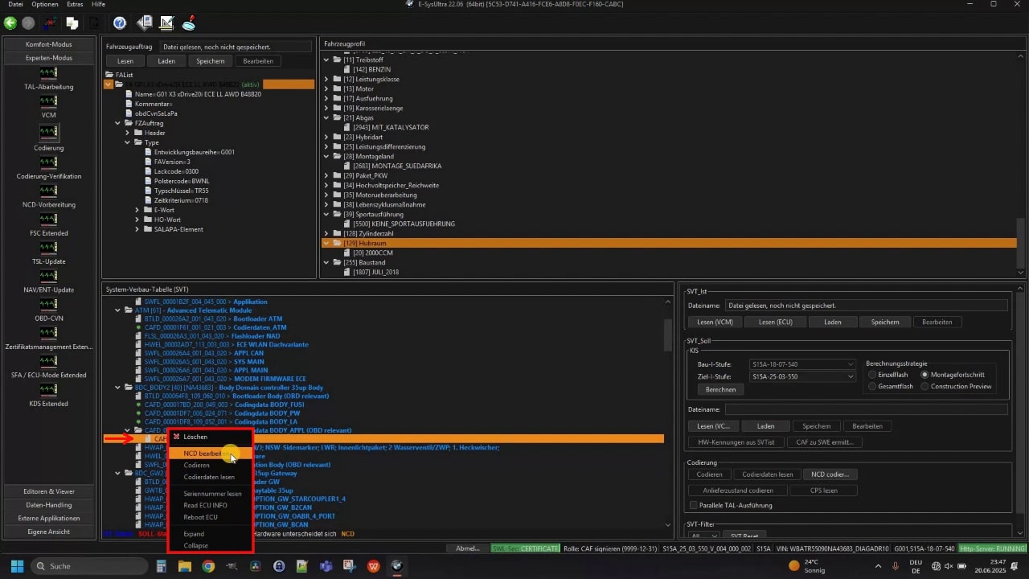Click the magnifier log viewer toolbar icon
The width and height of the screenshot is (1029, 579).
pyautogui.click(x=191, y=23)
